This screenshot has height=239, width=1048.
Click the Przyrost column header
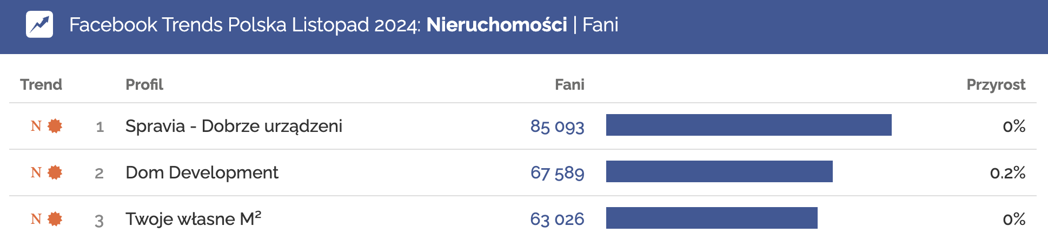point(996,84)
